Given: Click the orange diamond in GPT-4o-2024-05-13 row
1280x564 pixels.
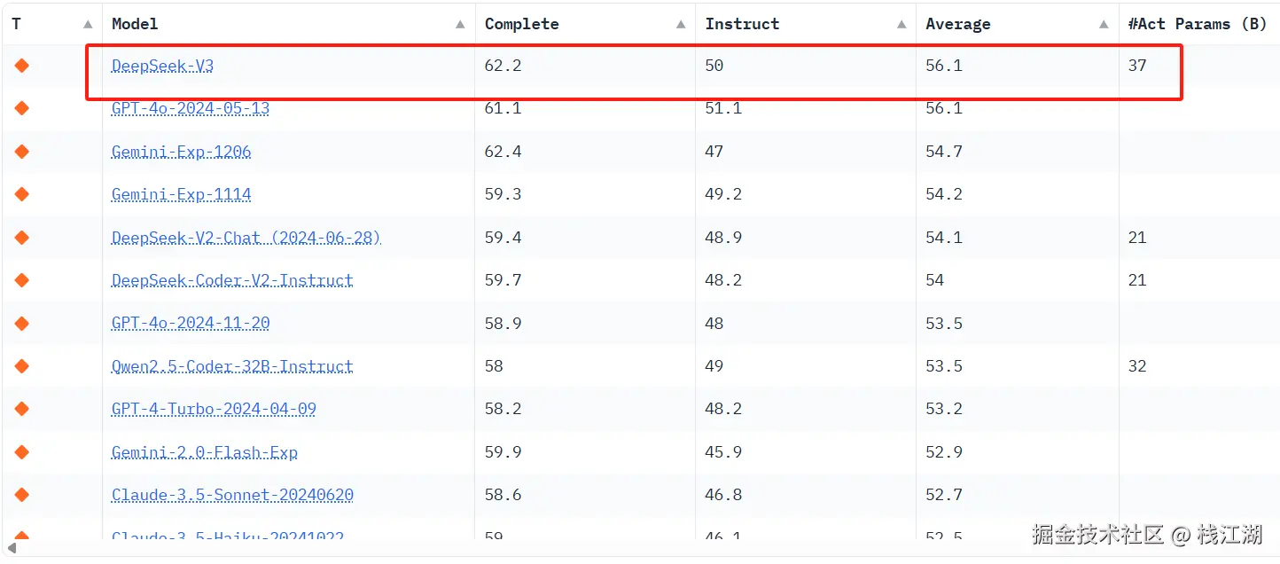Looking at the screenshot, I should pyautogui.click(x=22, y=108).
